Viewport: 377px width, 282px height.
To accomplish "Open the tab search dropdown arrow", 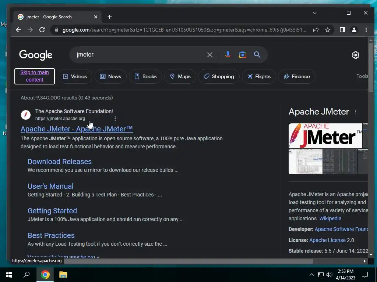I will (315, 13).
